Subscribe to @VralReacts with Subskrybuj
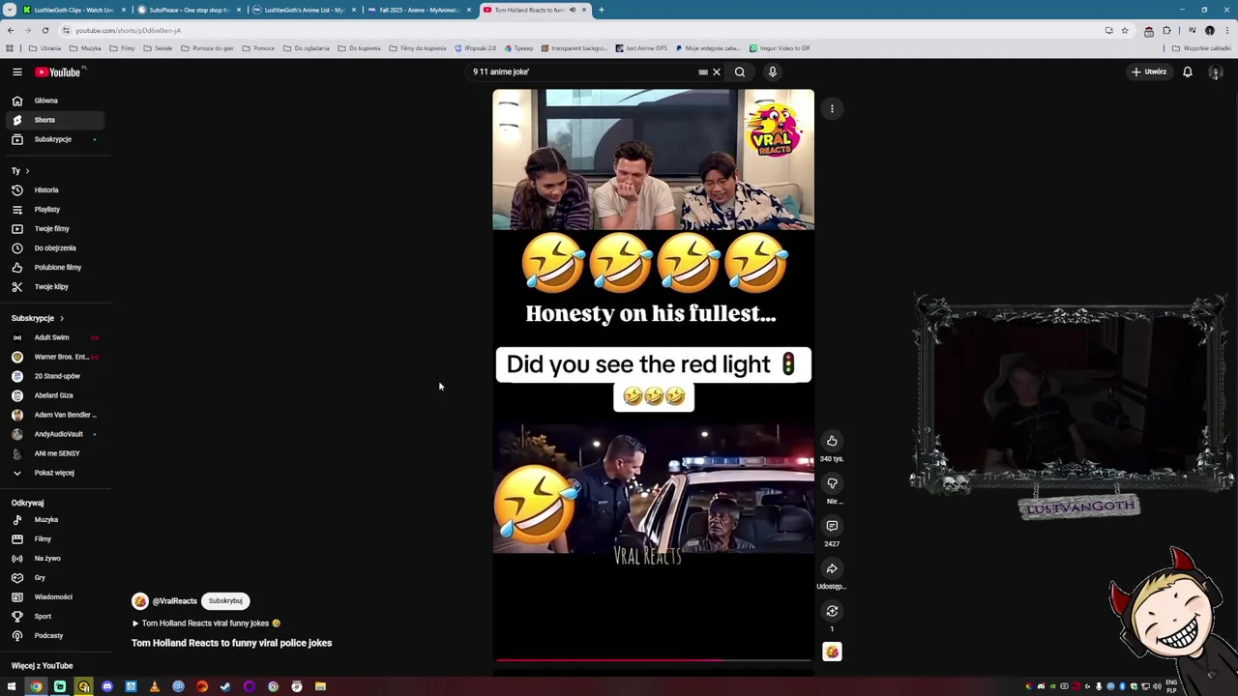This screenshot has width=1238, height=696. (225, 600)
